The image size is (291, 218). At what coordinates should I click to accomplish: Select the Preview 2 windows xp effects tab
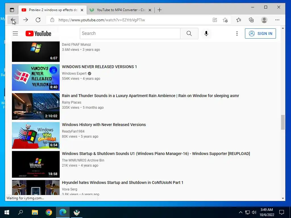(52, 10)
